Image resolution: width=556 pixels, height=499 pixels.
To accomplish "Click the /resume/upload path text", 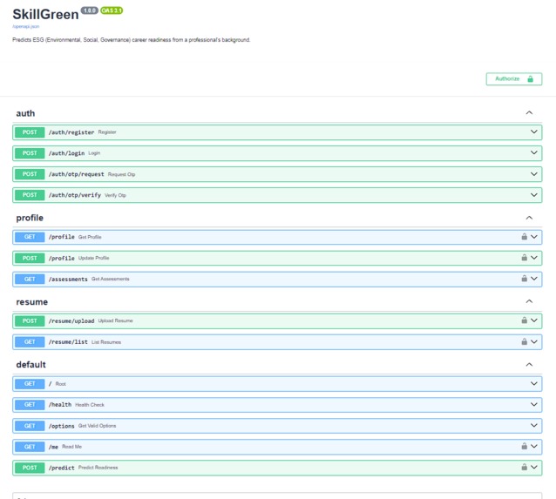I will coord(71,320).
